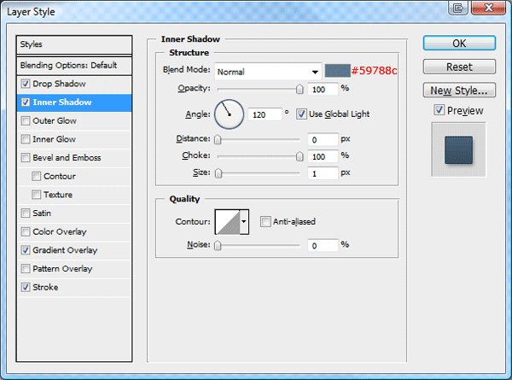The image size is (512, 380).
Task: Uncheck the Inner Shadow checkbox
Action: pos(26,102)
